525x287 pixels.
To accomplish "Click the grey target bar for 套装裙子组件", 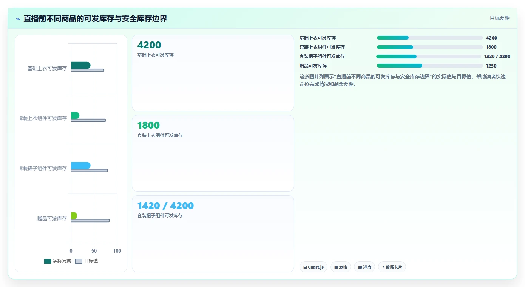I will click(x=89, y=170).
